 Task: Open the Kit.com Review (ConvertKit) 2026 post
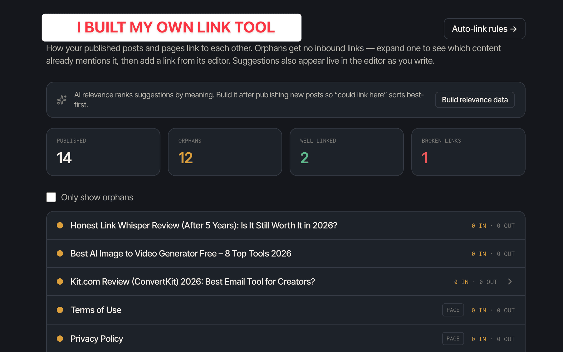pos(286,281)
